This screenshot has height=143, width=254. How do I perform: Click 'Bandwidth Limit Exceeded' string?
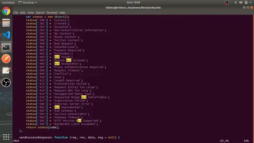(75, 124)
